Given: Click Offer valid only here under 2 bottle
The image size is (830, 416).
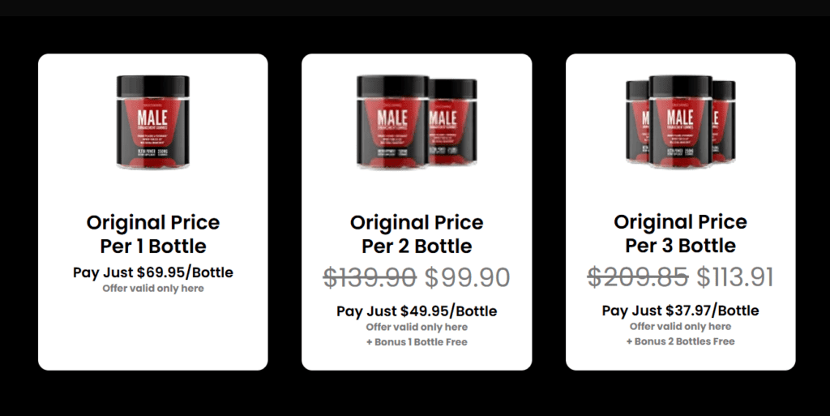Looking at the screenshot, I should click(x=417, y=327).
